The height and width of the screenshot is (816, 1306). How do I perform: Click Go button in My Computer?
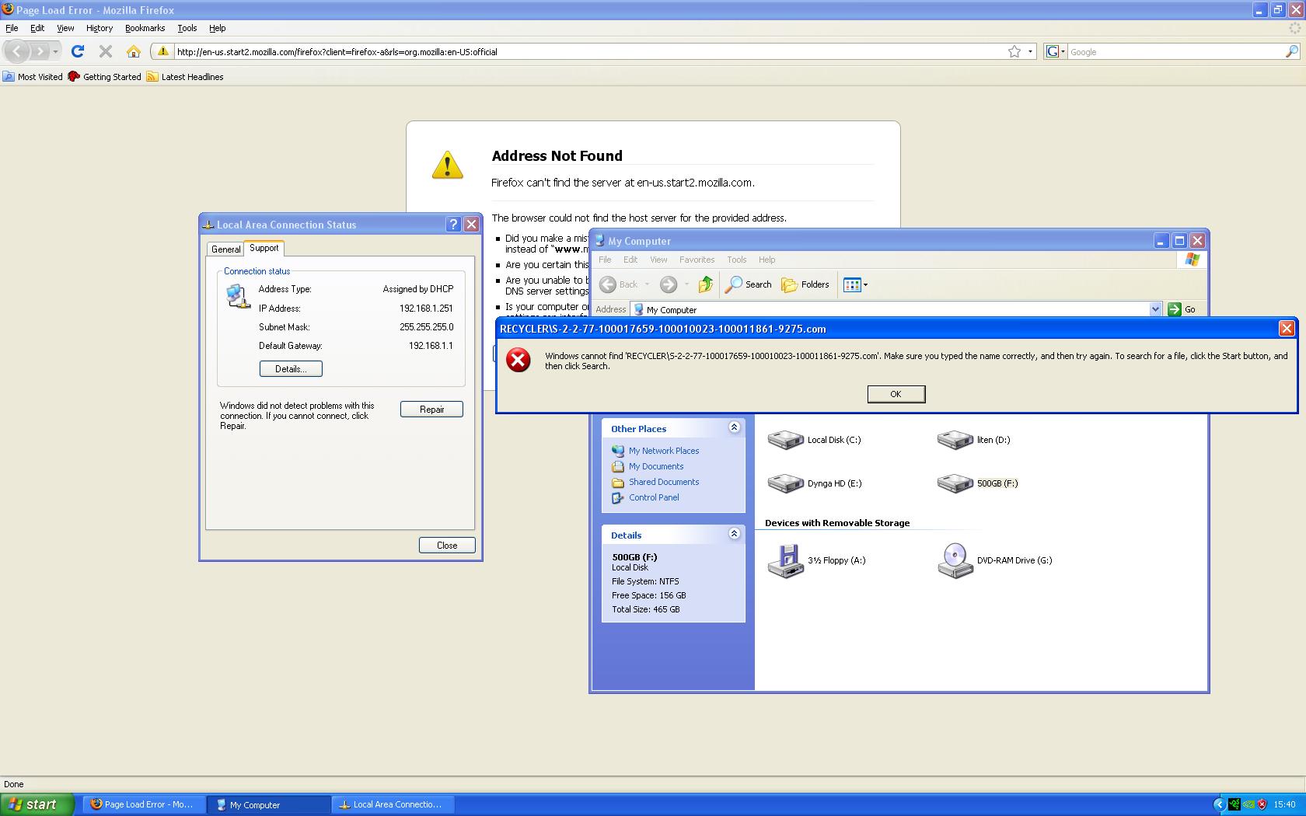click(x=1182, y=309)
